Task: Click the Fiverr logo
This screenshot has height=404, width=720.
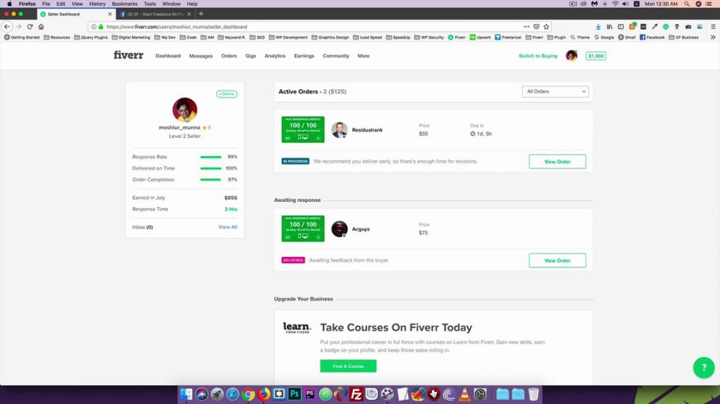Action: 129,55
